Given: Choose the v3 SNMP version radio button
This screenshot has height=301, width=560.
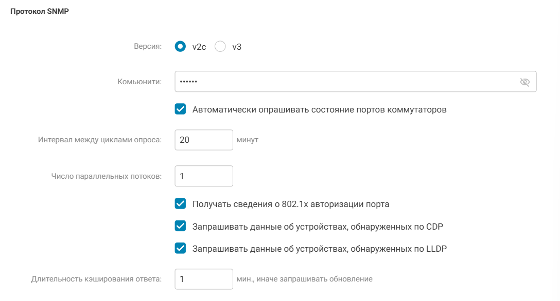Looking at the screenshot, I should point(220,47).
